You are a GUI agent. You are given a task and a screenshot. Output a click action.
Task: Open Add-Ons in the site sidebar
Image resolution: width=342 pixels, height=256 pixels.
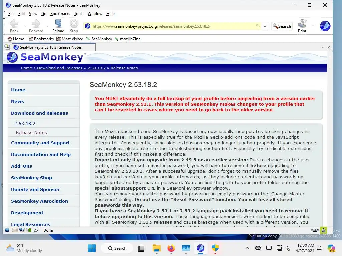[x=21, y=166]
